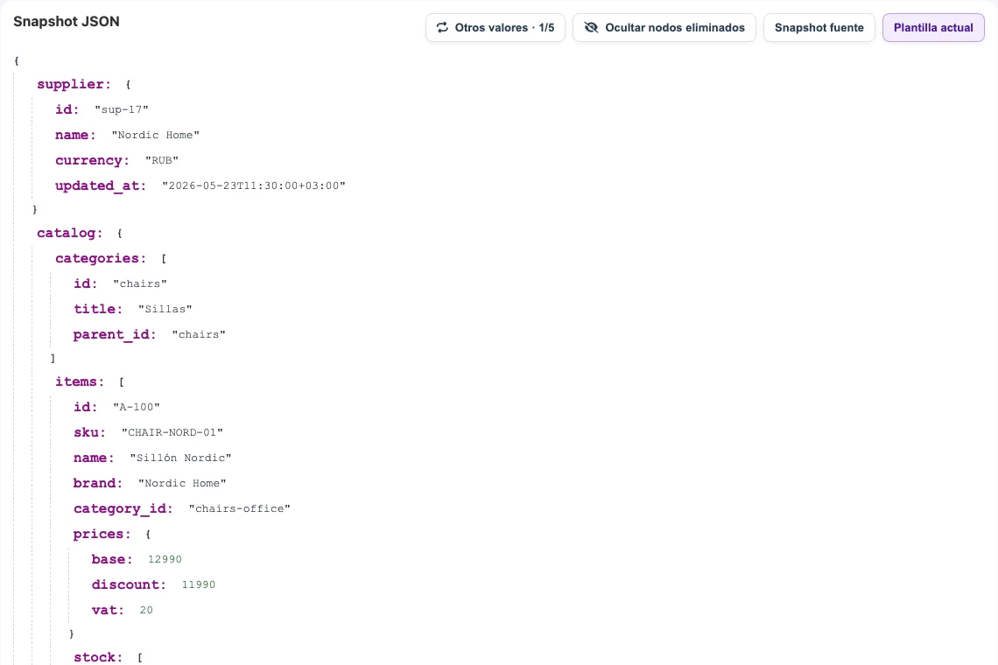Click the item id value "A-100"
The width and height of the screenshot is (998, 665).
coord(137,407)
